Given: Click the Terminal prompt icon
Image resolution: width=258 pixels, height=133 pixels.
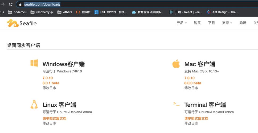Looking at the screenshot, I should pyautogui.click(x=176, y=104).
